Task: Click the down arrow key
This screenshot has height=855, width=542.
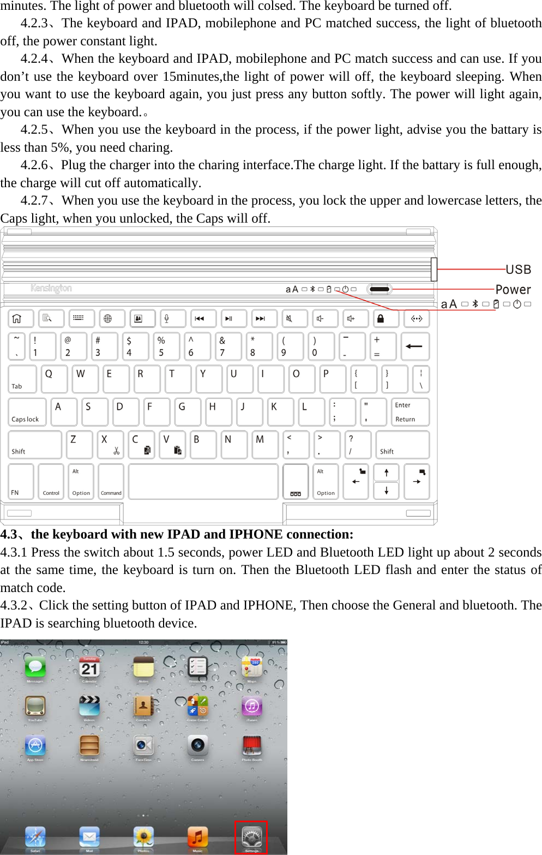Action: point(387,491)
